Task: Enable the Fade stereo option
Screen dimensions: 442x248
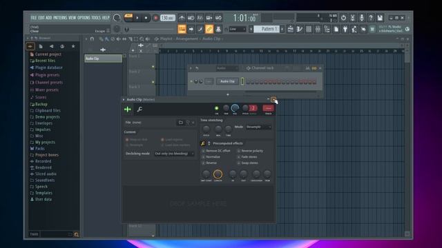Action: (x=247, y=157)
